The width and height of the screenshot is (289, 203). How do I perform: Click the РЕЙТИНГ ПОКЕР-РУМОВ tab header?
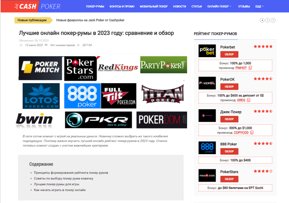coord(215,34)
